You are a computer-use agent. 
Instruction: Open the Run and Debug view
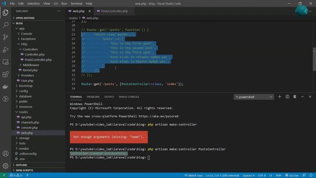tap(5, 49)
